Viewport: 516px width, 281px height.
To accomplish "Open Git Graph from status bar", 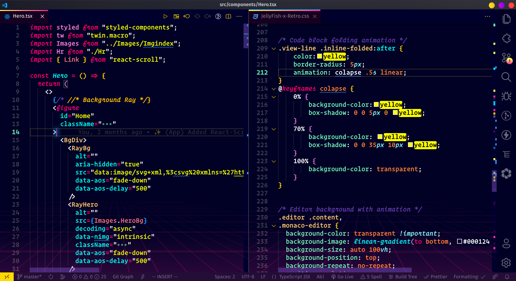I will pyautogui.click(x=123, y=277).
